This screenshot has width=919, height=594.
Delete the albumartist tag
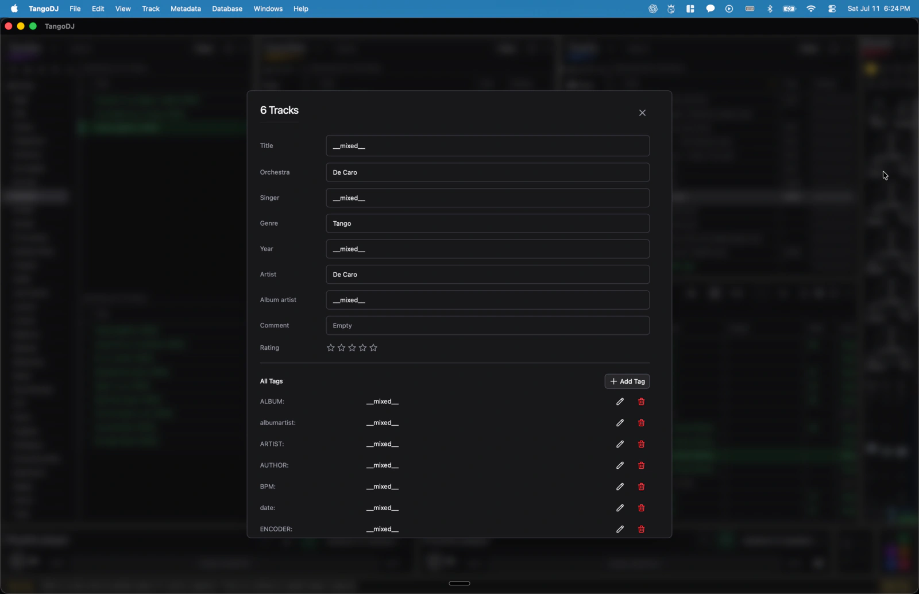pyautogui.click(x=642, y=423)
